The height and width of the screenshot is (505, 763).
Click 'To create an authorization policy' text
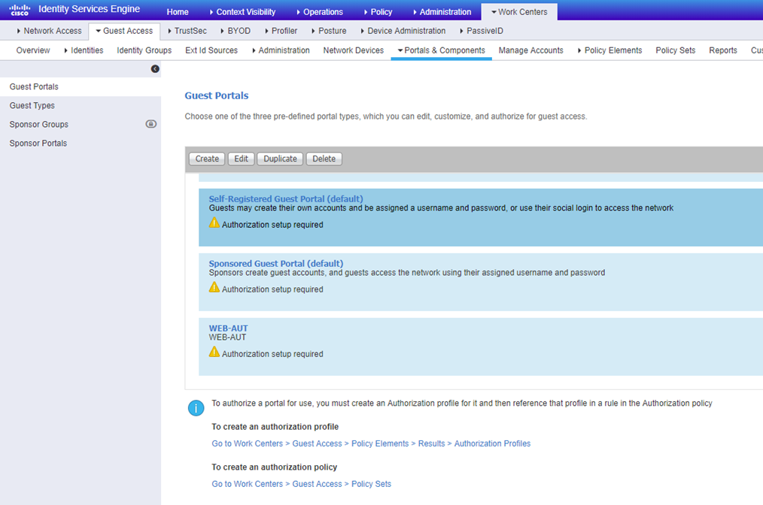tap(275, 467)
